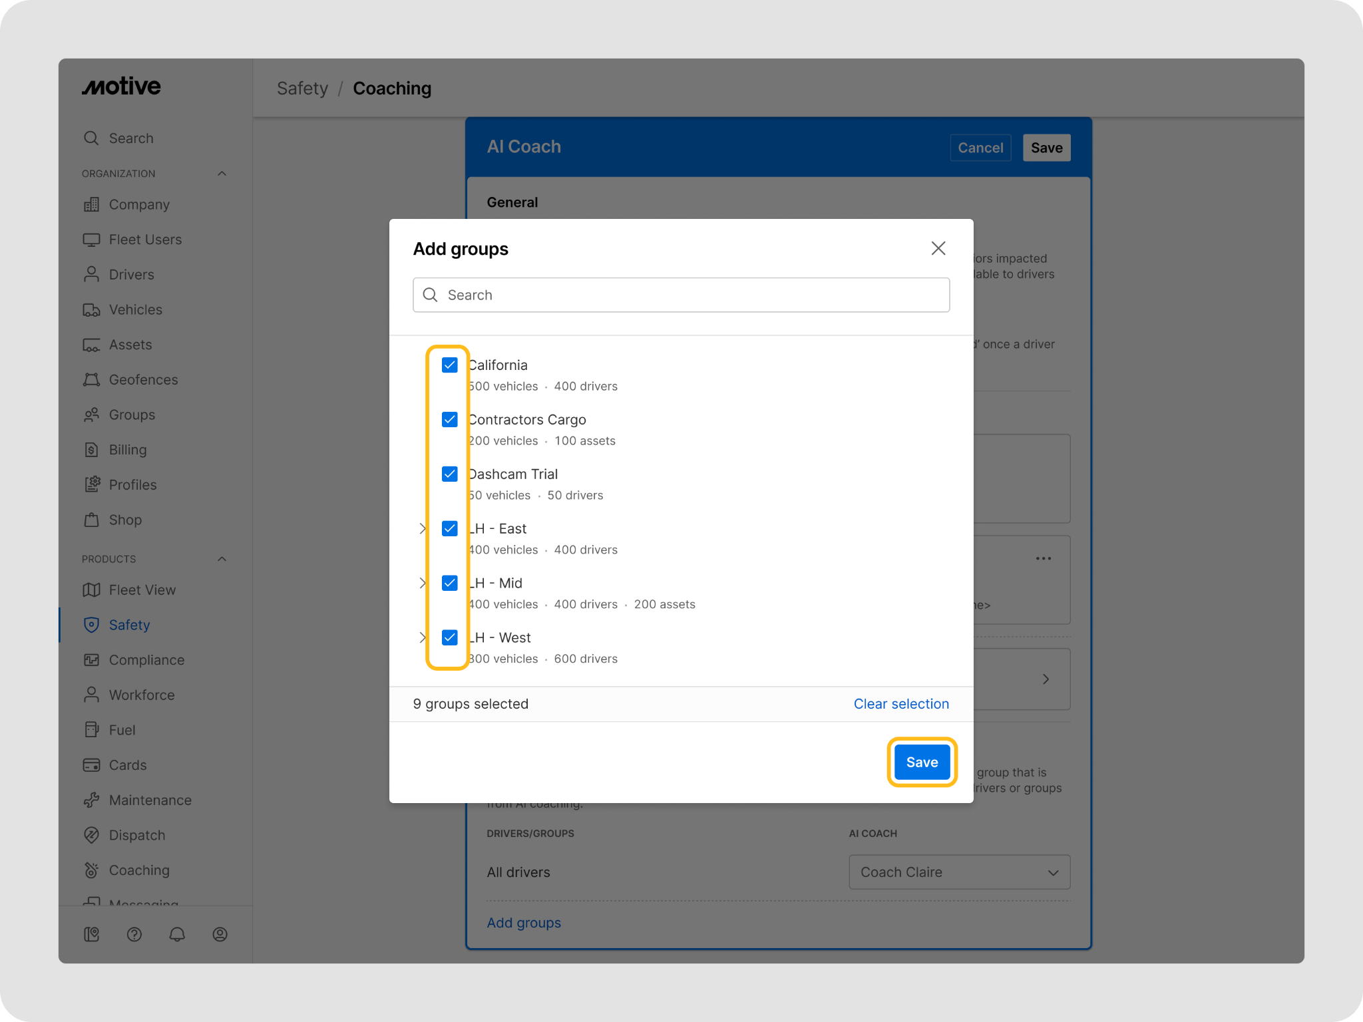
Task: Open the Coach Claire dropdown
Action: (x=960, y=872)
